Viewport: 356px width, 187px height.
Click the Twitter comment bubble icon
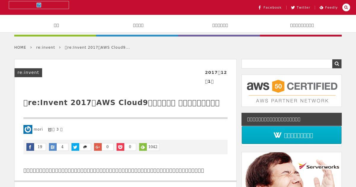pyautogui.click(x=85, y=147)
